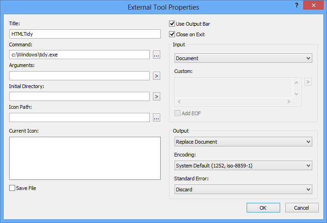Toggle the Close on Exit checkbox
This screenshot has height=223, width=327.
pos(172,34)
